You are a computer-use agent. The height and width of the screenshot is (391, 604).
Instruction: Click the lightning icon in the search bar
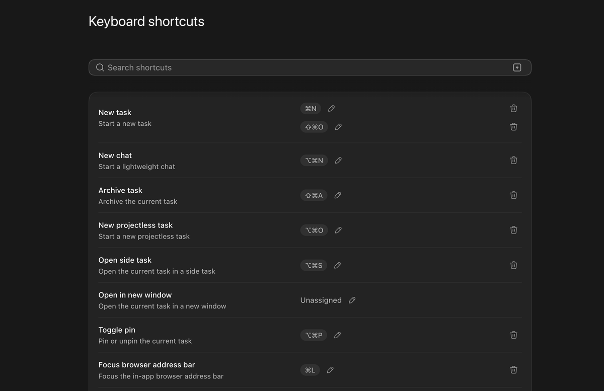click(517, 67)
